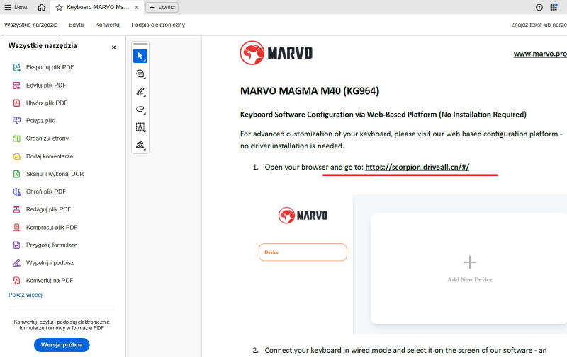Open the hamburger Menu
Screen dimensions: 567x357
16,7
